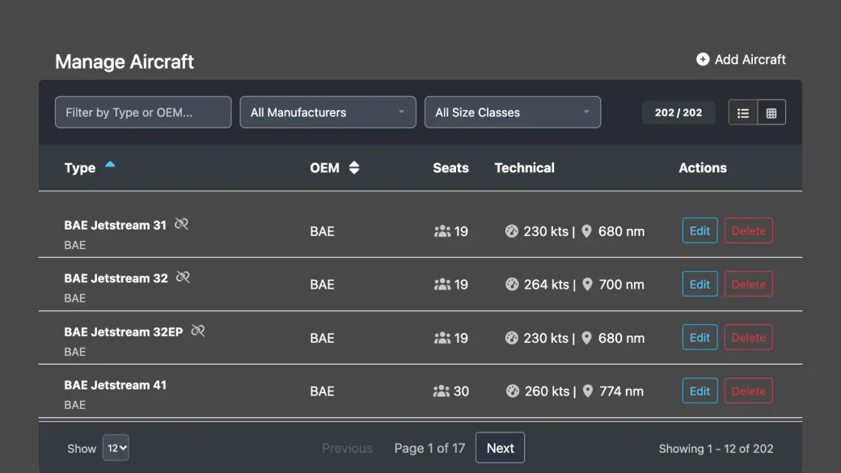The image size is (841, 473).
Task: Click the Manage Aircraft heading
Action: click(125, 61)
